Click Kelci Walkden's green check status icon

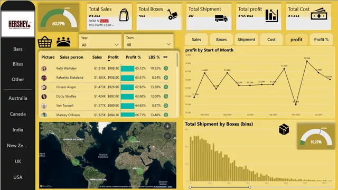166,68
